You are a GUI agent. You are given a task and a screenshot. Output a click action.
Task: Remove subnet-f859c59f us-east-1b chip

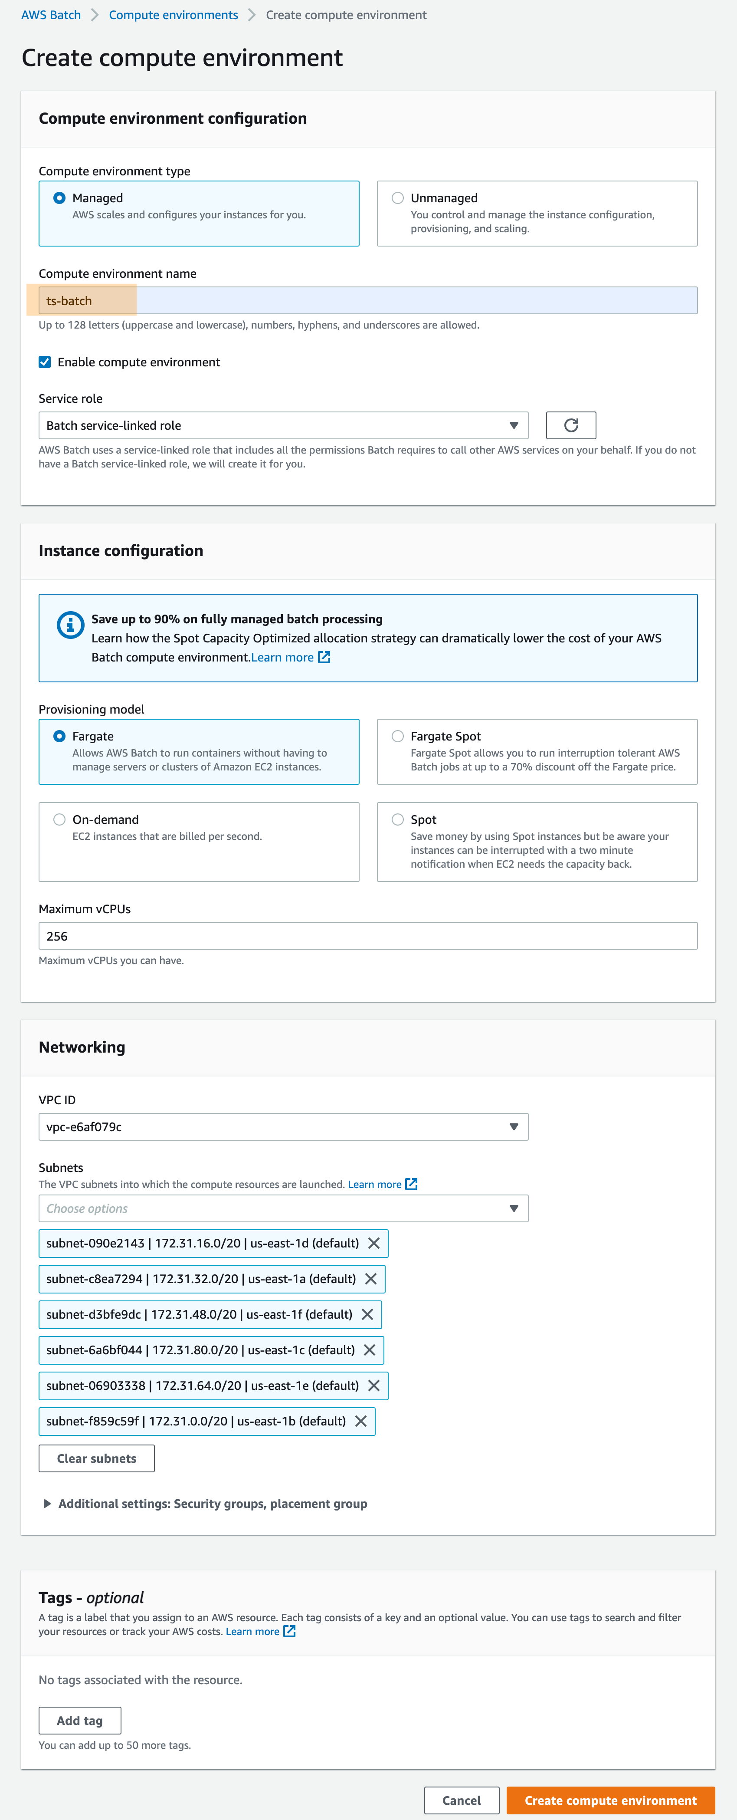[x=361, y=1421]
